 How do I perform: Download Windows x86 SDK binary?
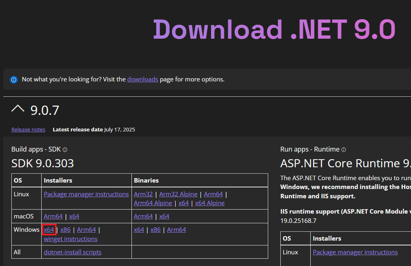pyautogui.click(x=155, y=229)
